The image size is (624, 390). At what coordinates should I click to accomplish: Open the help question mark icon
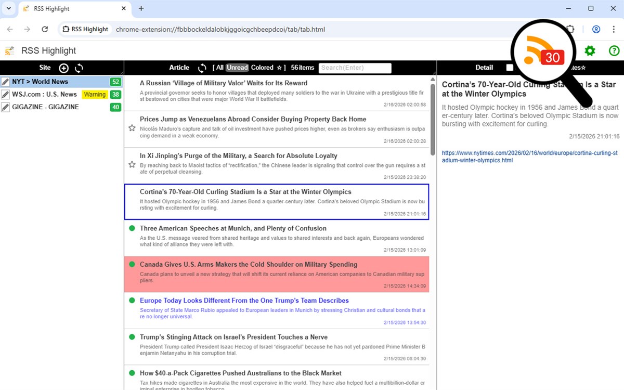[x=614, y=50]
